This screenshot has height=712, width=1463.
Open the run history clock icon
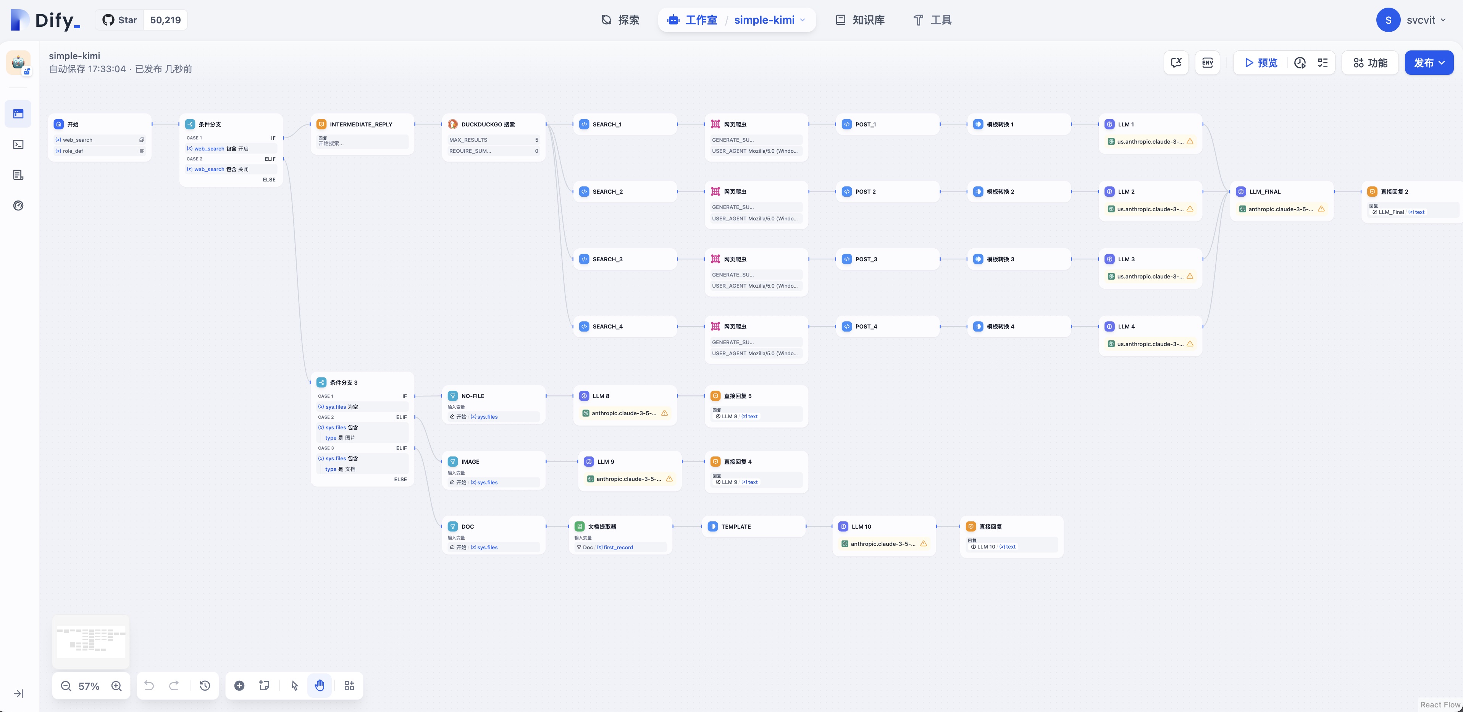coord(1300,63)
